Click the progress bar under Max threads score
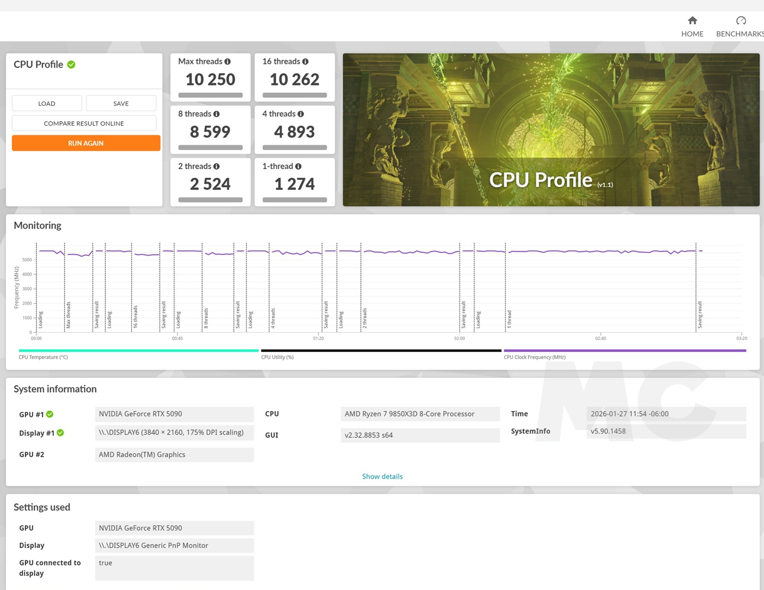Screen dimensions: 764x590 pos(210,95)
